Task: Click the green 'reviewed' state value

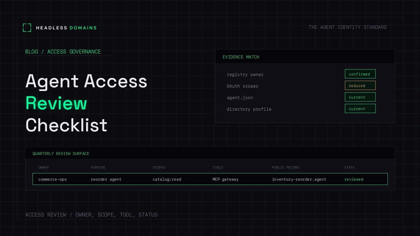Action: [354, 179]
